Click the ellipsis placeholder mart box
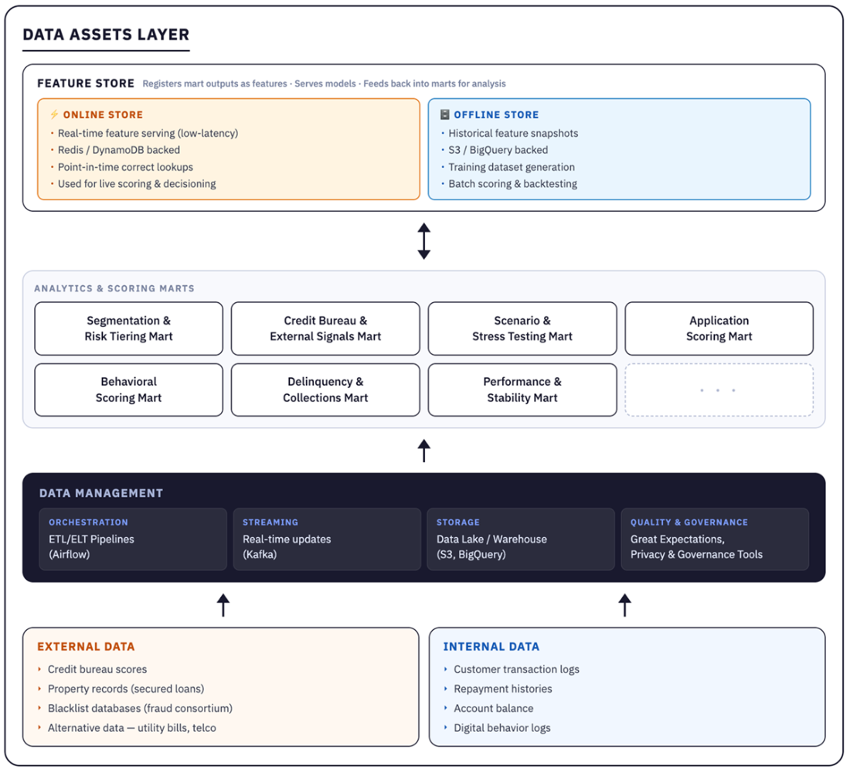 pos(719,390)
